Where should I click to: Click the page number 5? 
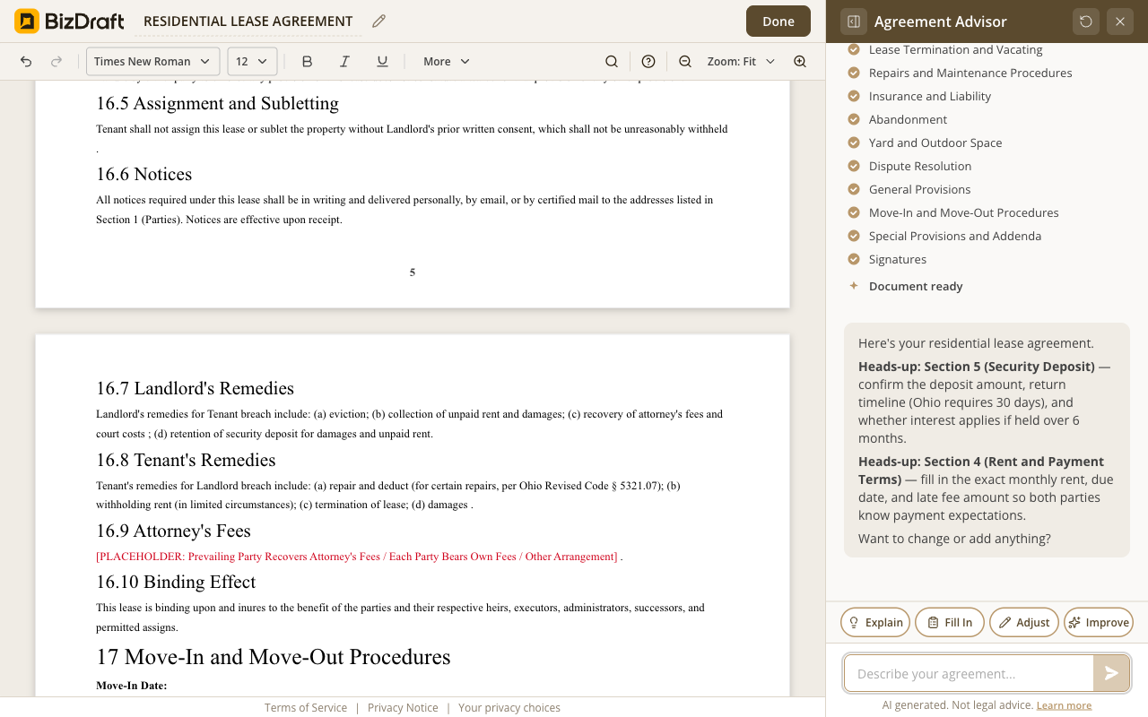[x=413, y=272]
